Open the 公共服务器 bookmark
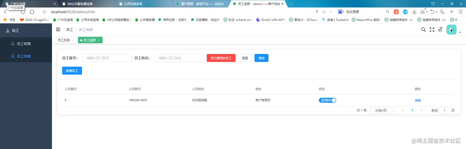466x149 pixels. point(145,19)
